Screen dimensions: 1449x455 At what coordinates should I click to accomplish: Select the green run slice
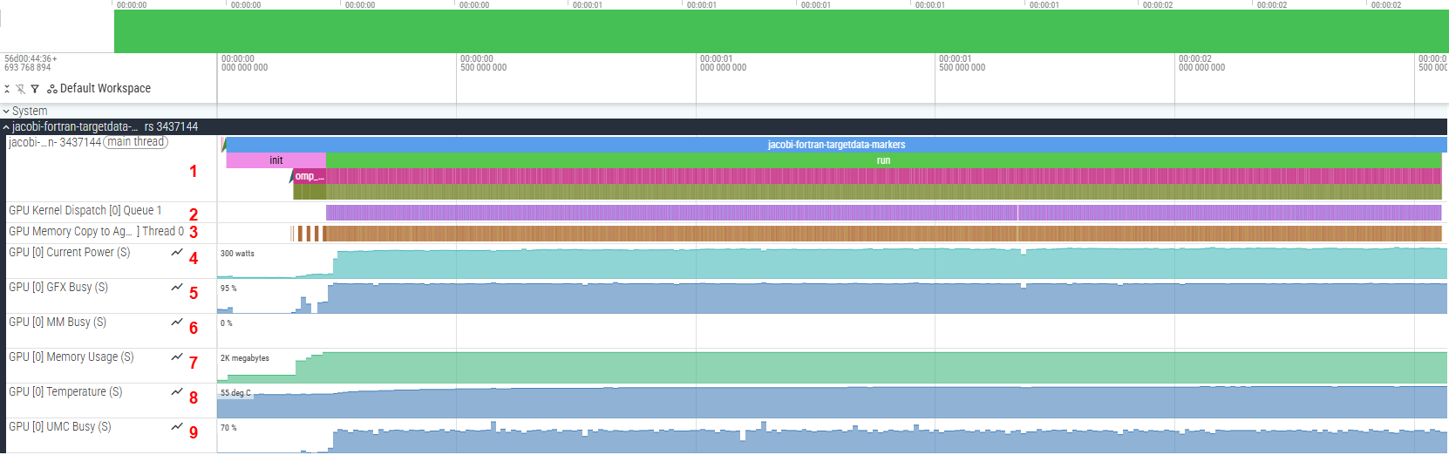coord(883,160)
